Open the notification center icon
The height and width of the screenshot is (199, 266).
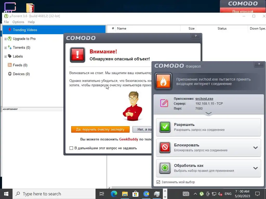(257, 194)
